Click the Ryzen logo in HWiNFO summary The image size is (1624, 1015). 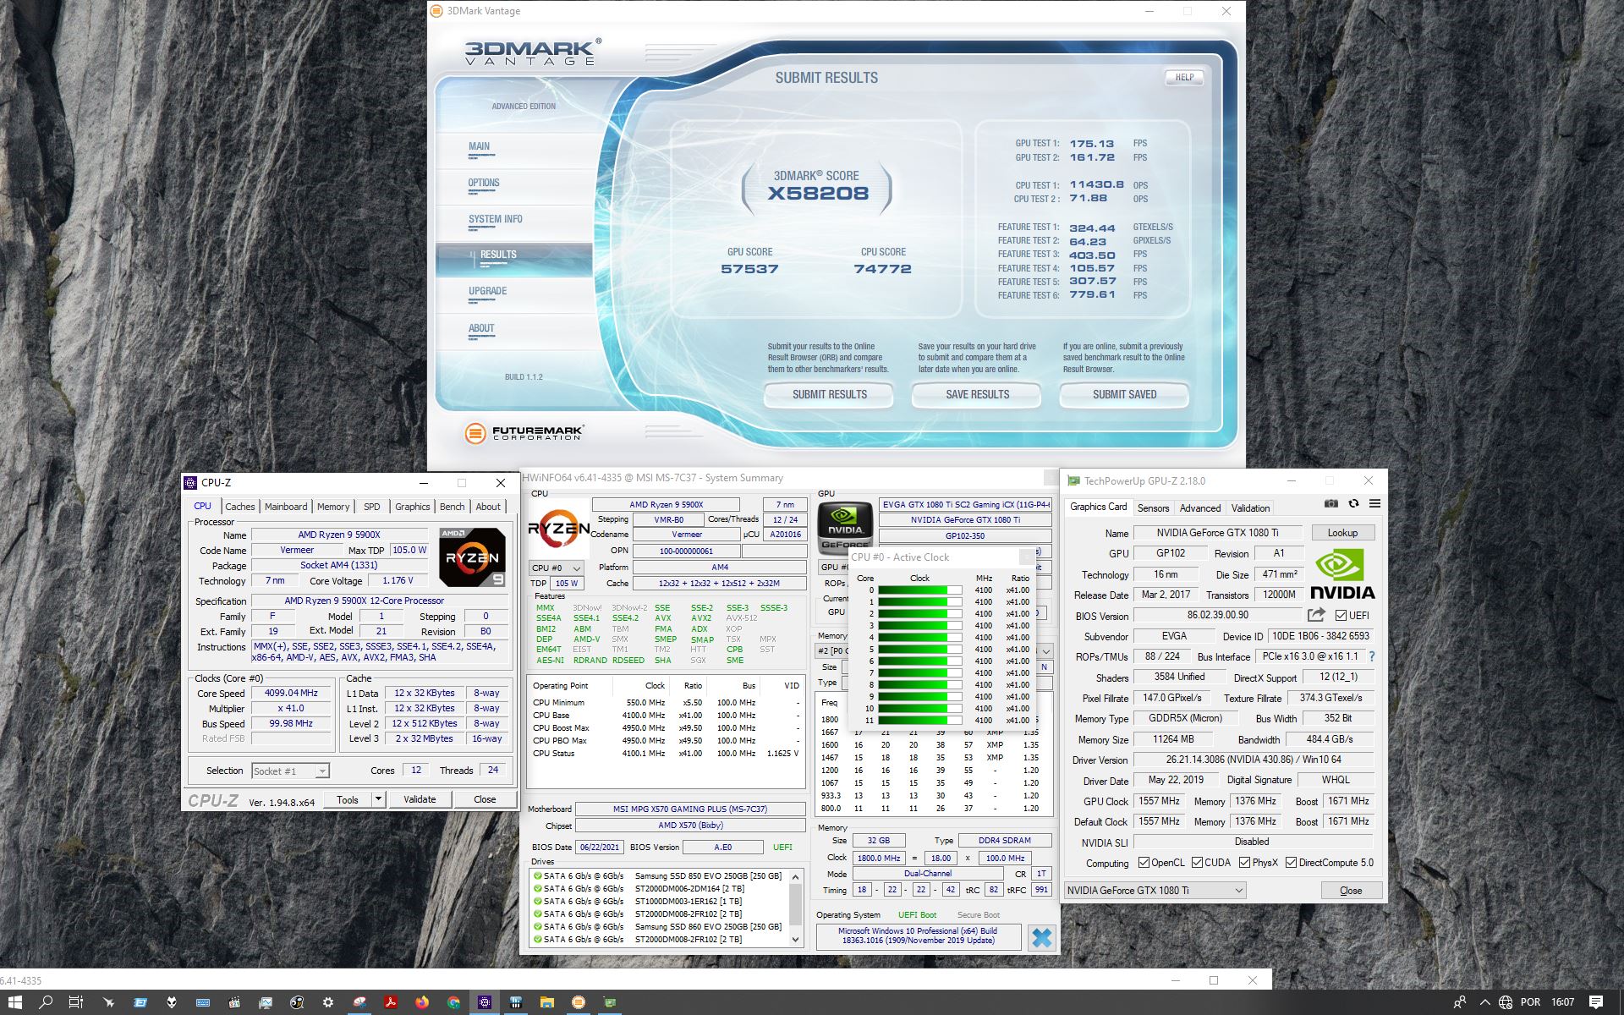point(559,529)
